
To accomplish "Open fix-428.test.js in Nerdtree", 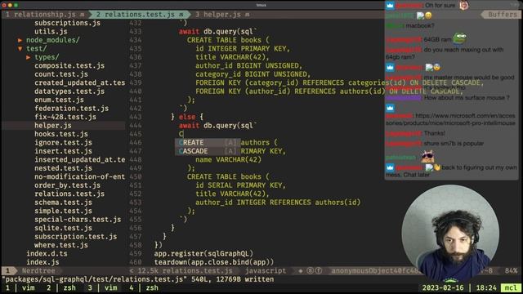I will (x=65, y=117).
